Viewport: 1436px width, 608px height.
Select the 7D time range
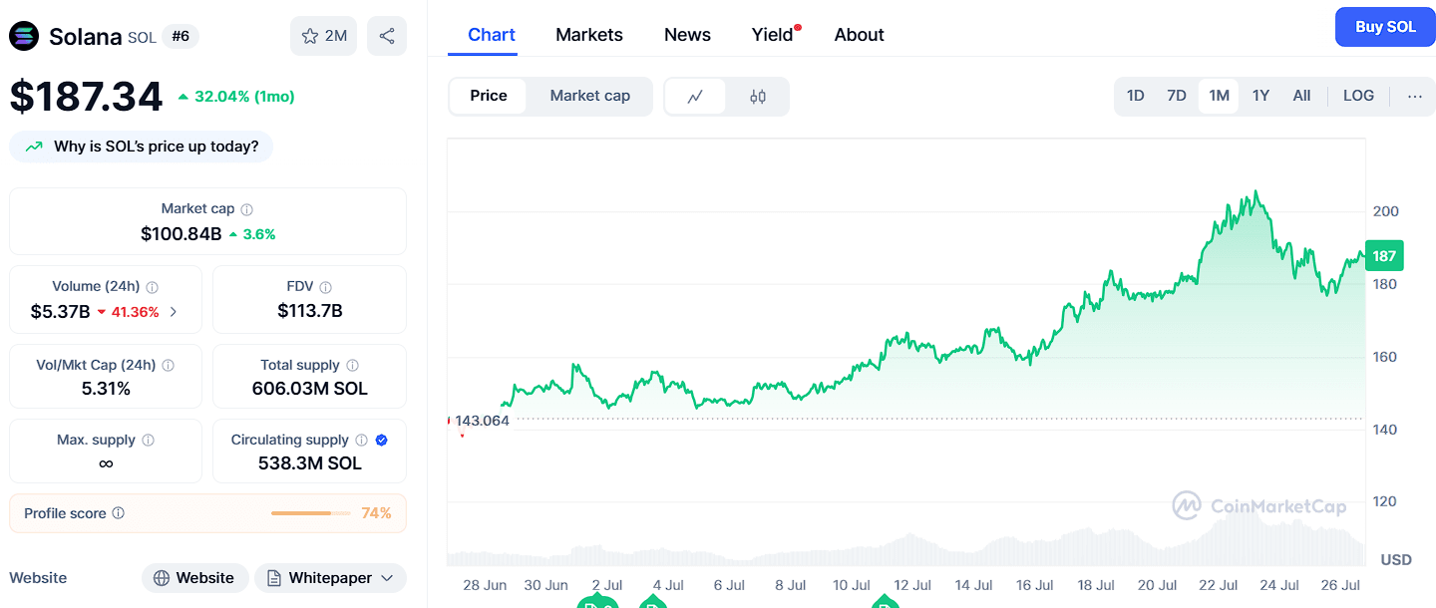pyautogui.click(x=1177, y=96)
